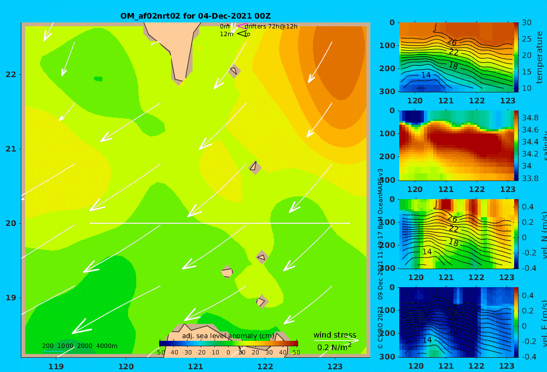Click the 'temperature' axis label

539,57
